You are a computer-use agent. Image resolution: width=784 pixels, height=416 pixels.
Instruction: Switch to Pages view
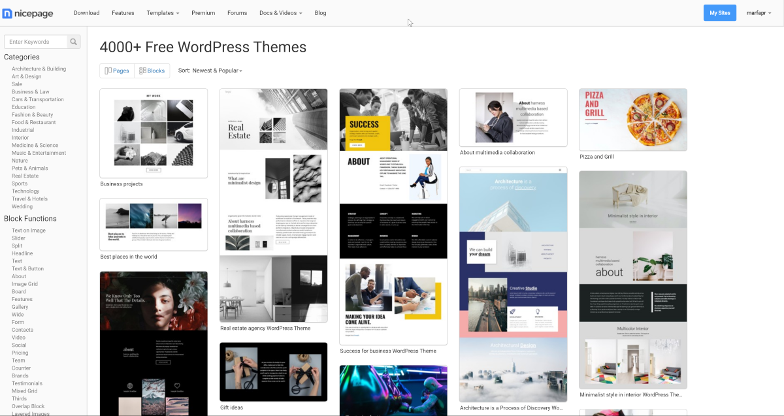[x=117, y=71]
